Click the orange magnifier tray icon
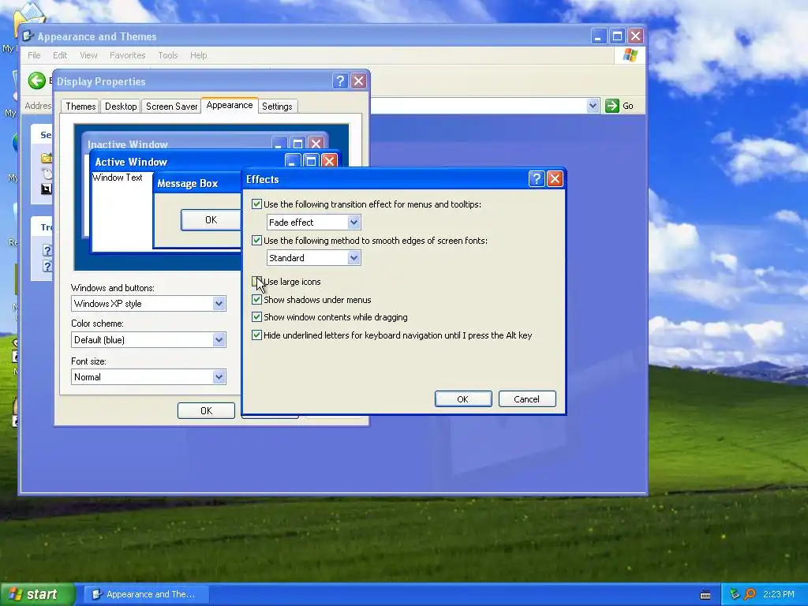Image resolution: width=808 pixels, height=606 pixels. [750, 594]
